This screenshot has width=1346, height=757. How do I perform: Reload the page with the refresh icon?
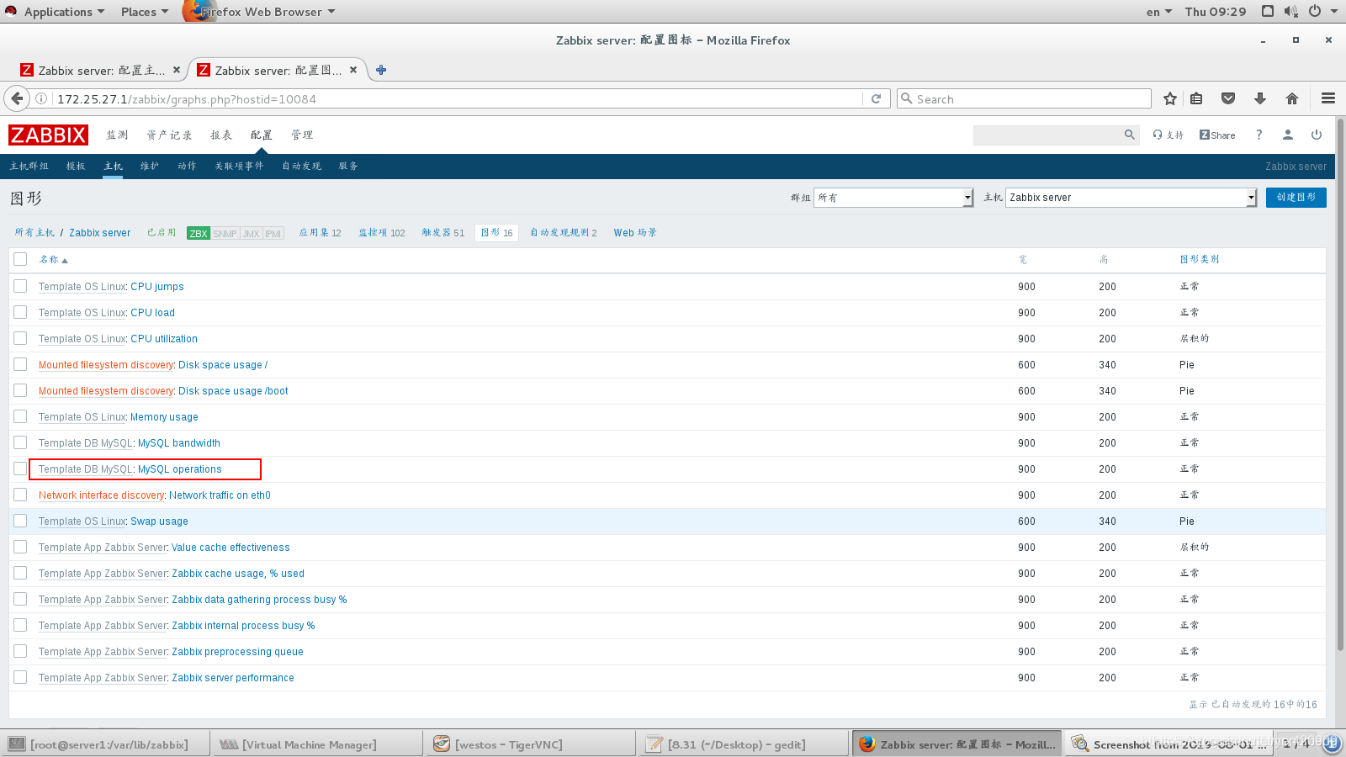[876, 98]
